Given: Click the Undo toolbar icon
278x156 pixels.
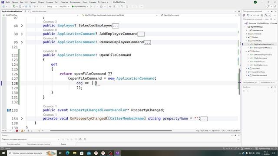Looking at the screenshot, I should point(35,6).
